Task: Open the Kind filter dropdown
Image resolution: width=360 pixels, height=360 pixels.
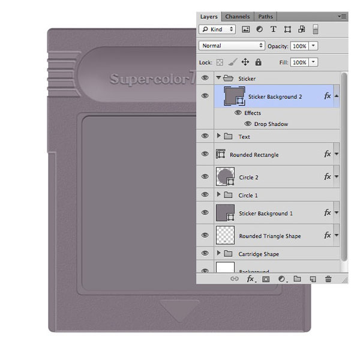Action: point(217,29)
